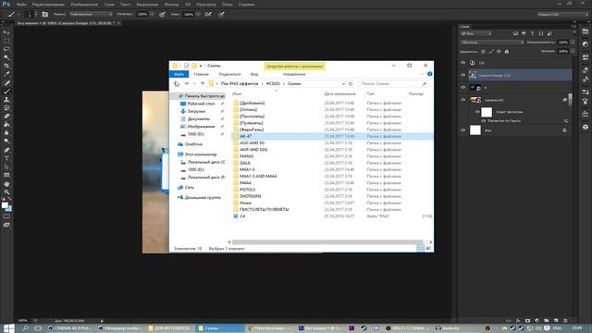Click foreground color swatch in toolbox
Image resolution: width=592 pixels, height=333 pixels.
point(5,205)
